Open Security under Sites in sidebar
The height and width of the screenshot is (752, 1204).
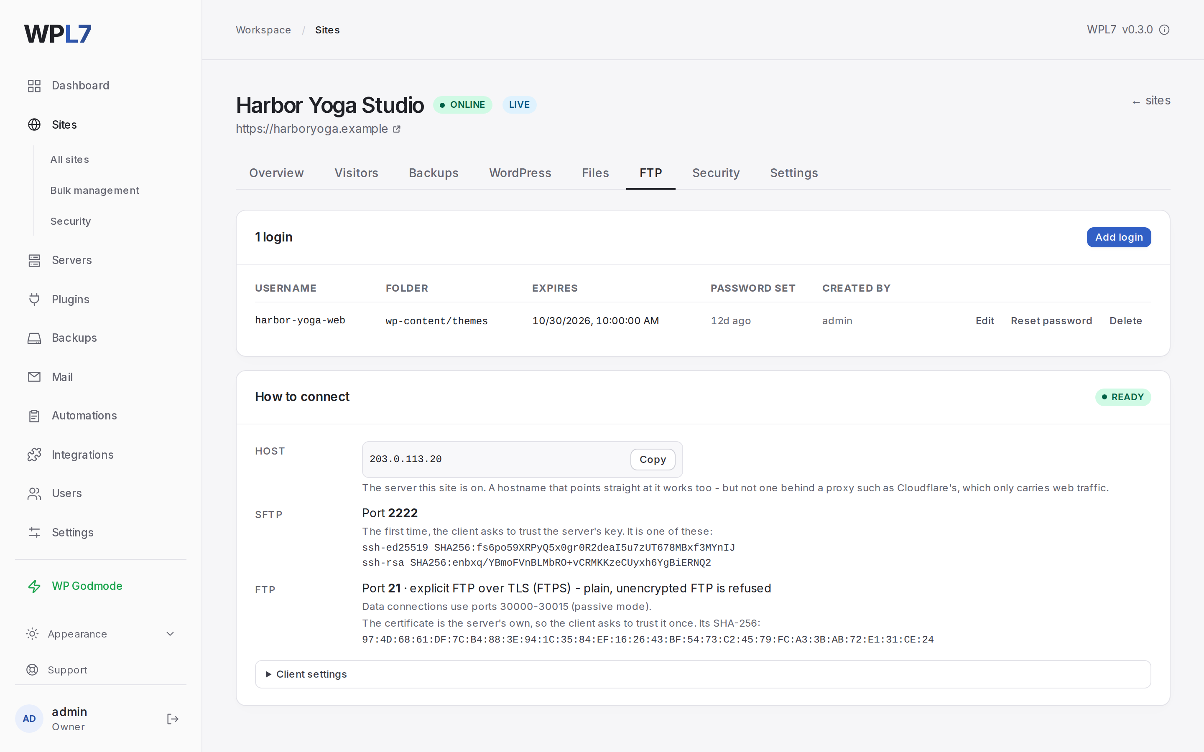71,221
